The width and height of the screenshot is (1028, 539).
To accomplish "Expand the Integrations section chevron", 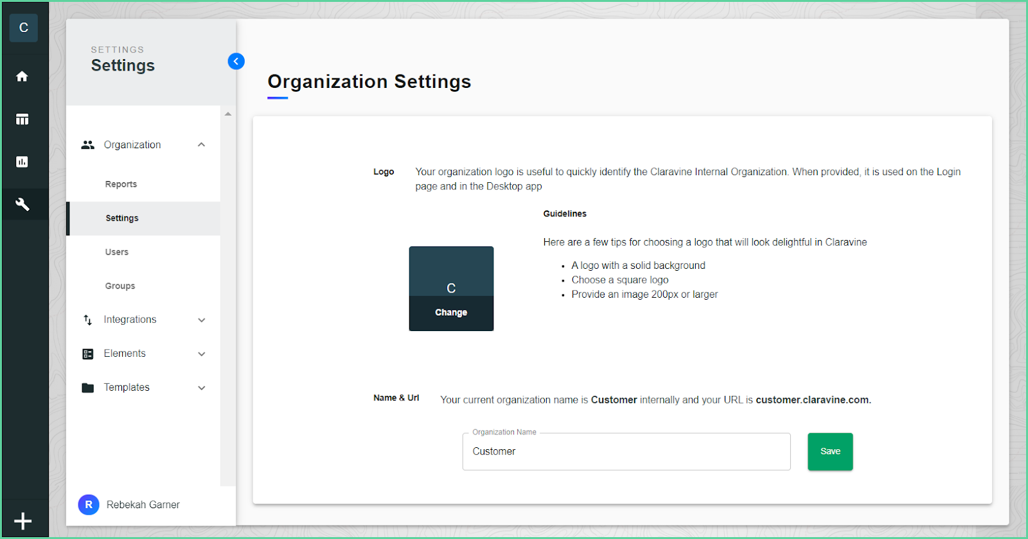I will [202, 320].
